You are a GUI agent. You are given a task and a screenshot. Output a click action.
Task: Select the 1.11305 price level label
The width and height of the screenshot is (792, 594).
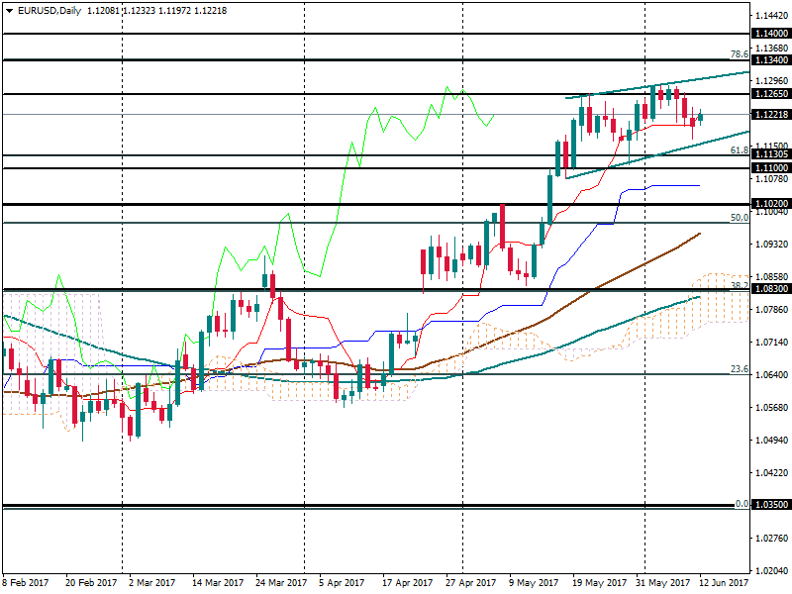770,154
